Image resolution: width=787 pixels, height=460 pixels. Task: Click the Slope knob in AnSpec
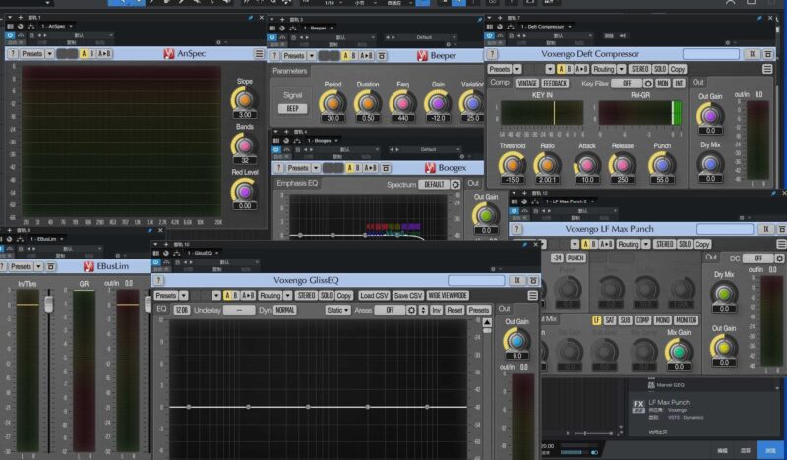[x=244, y=100]
